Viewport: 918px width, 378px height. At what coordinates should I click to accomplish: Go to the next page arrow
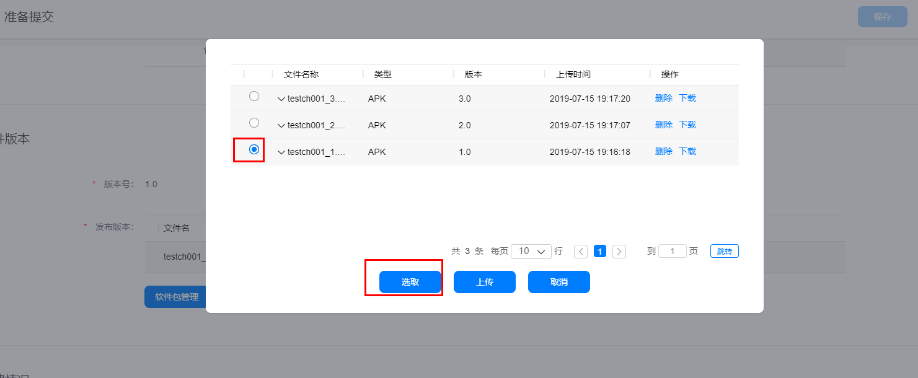619,251
